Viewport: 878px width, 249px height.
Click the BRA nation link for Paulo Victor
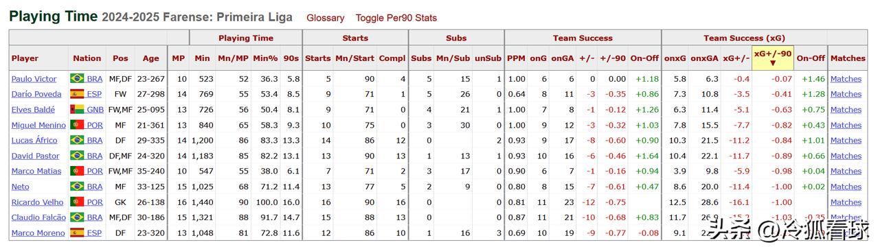(95, 79)
